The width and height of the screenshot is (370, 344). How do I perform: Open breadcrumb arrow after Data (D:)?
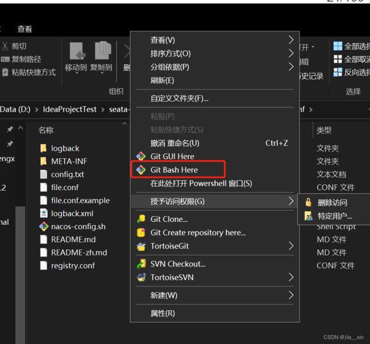coord(36,110)
